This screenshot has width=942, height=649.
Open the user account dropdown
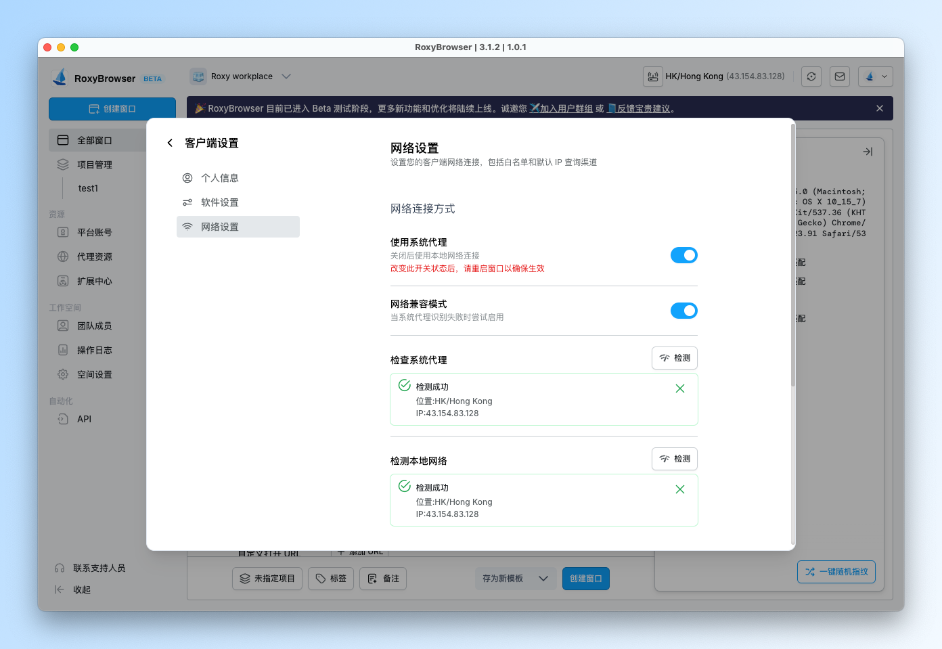[876, 76]
